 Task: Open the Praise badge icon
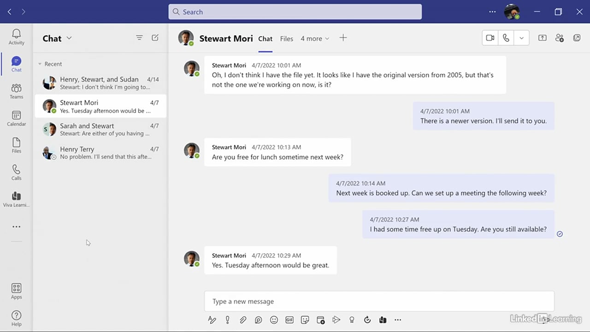[x=352, y=320]
